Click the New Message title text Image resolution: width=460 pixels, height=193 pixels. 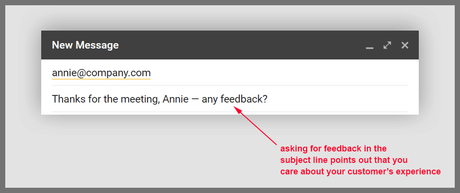pyautogui.click(x=85, y=45)
